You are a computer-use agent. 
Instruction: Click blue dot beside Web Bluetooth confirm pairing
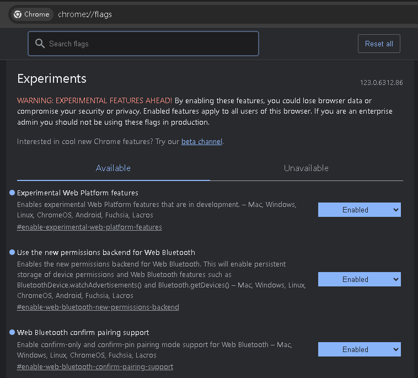pyautogui.click(x=12, y=332)
